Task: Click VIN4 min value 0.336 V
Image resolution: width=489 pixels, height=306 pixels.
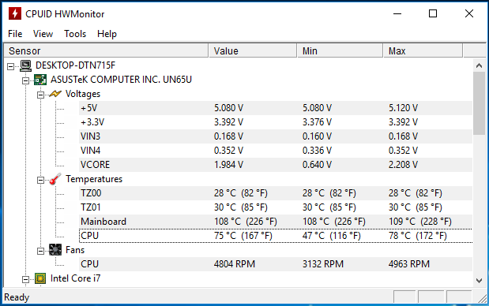Action: click(x=317, y=151)
